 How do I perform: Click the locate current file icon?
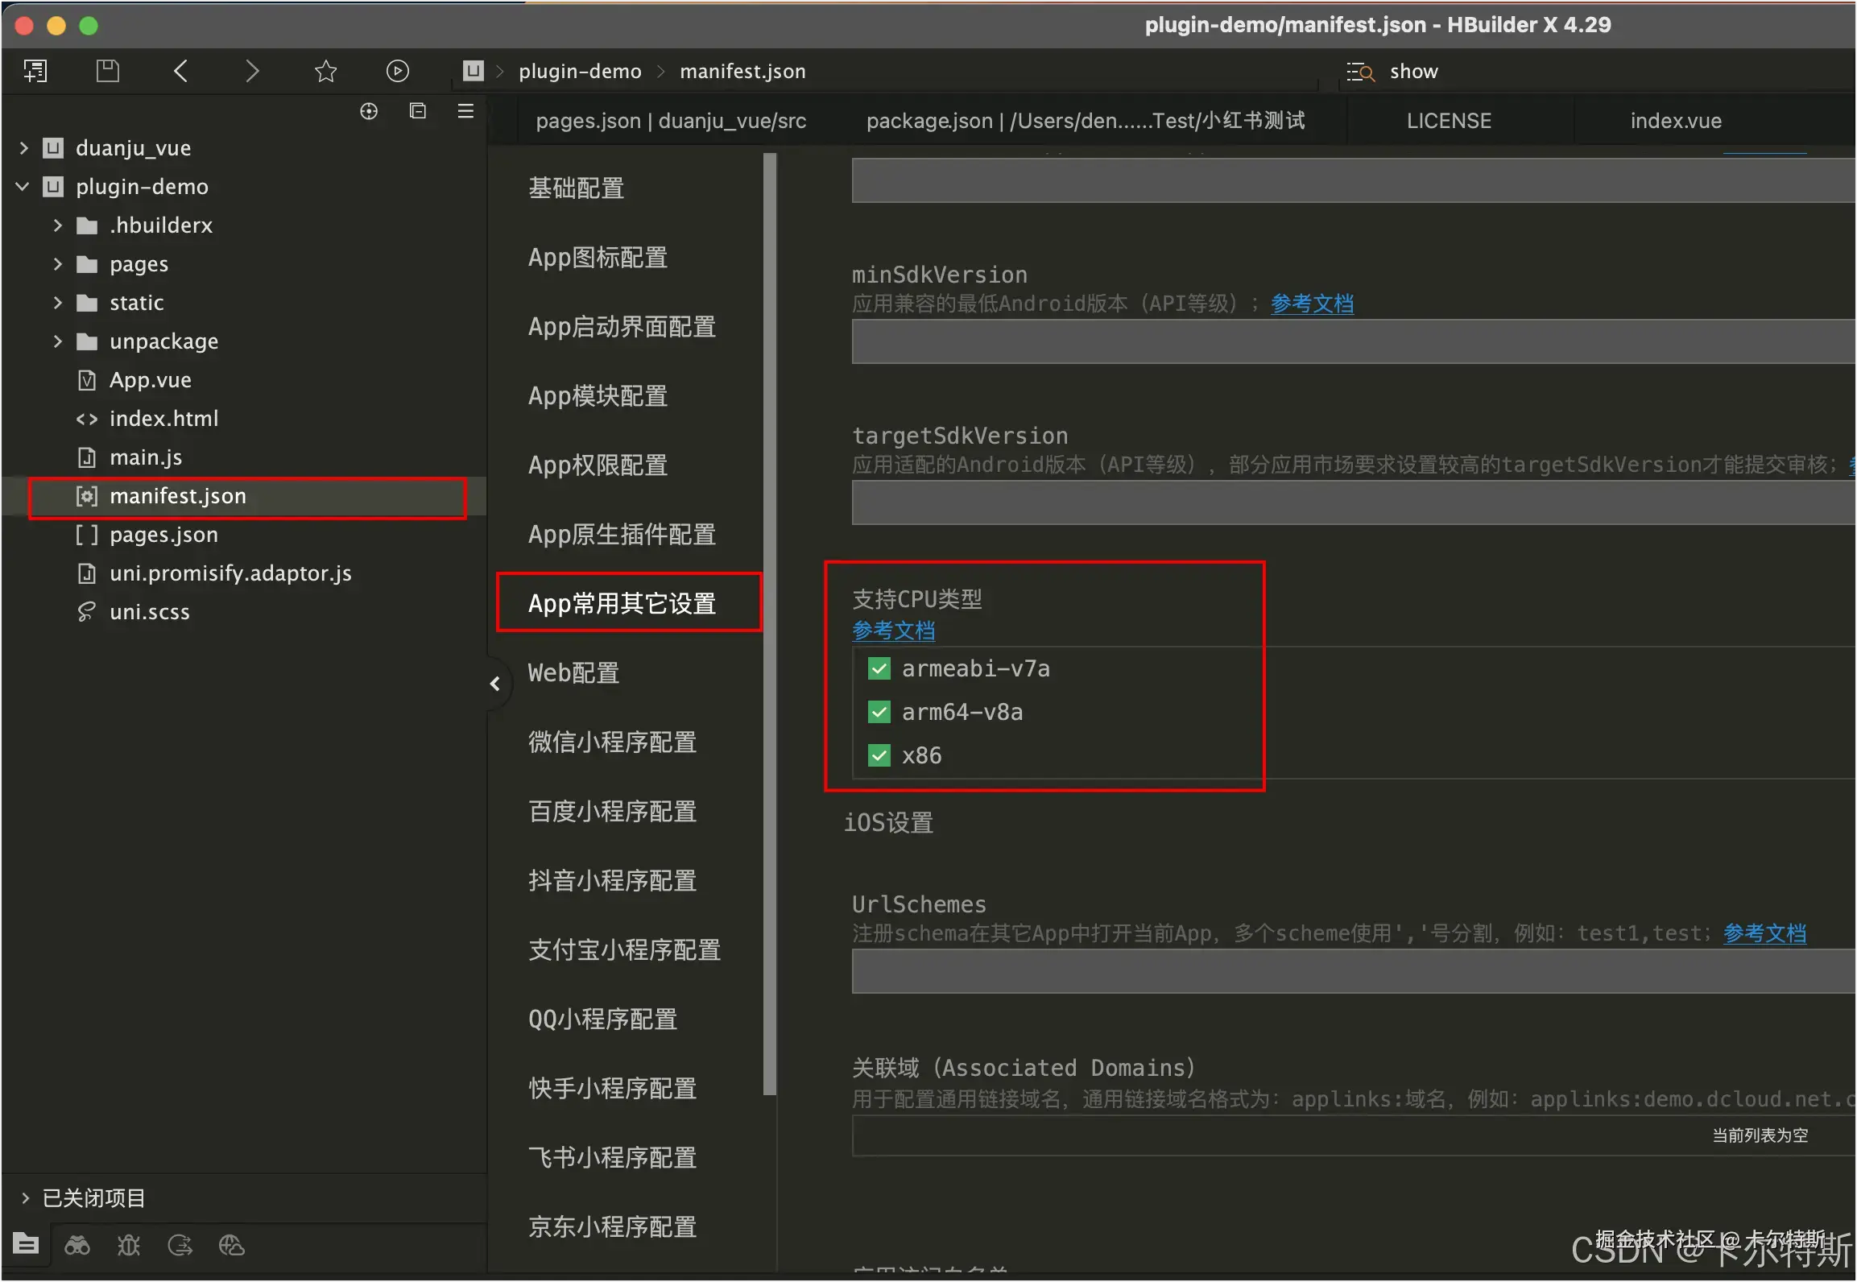point(369,111)
